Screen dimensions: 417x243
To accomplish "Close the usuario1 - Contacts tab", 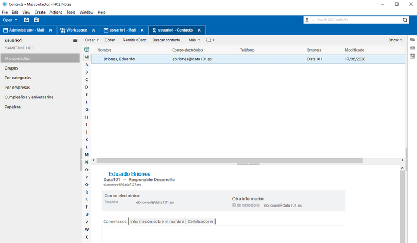I will (x=199, y=30).
